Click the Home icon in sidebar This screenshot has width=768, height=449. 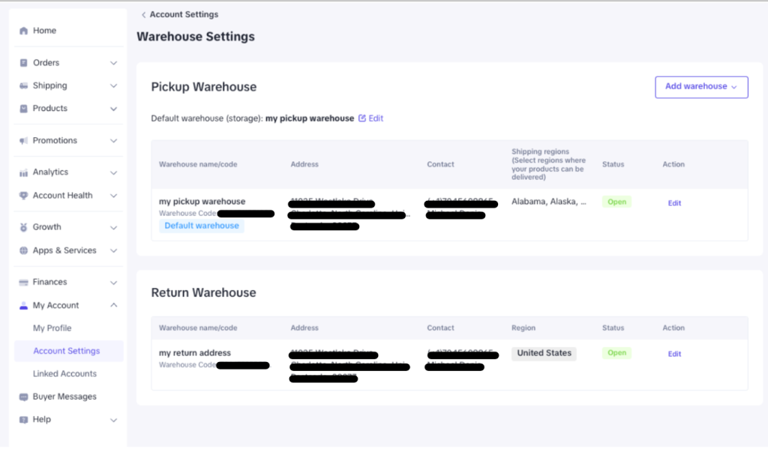[24, 30]
